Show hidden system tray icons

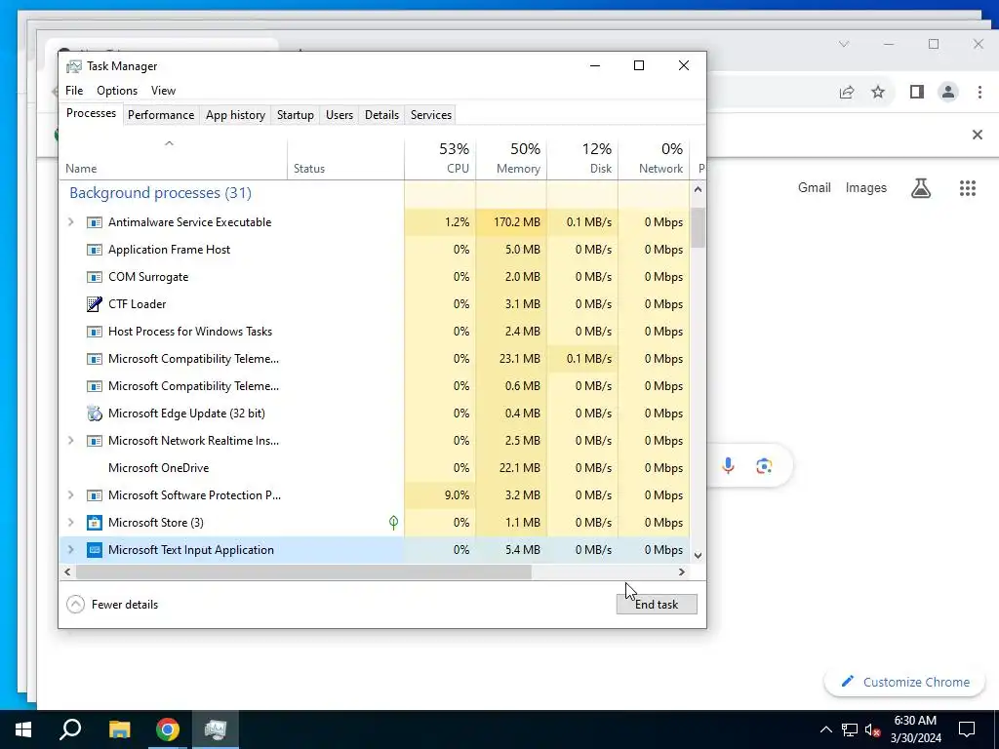pos(825,729)
